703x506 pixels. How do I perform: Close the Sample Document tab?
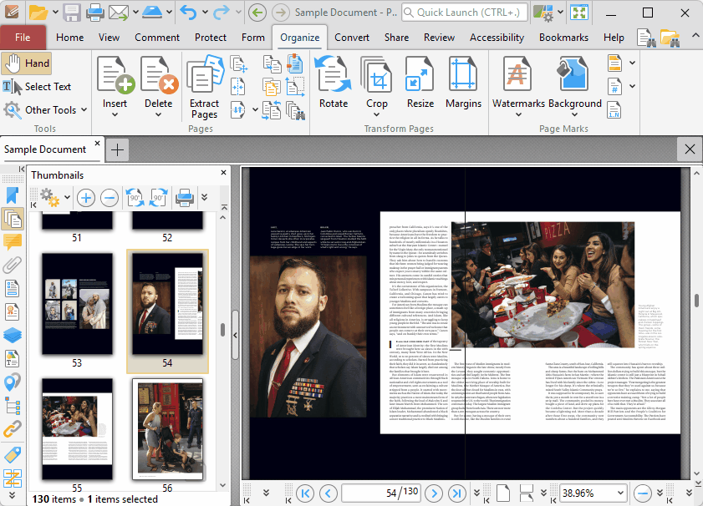click(97, 144)
